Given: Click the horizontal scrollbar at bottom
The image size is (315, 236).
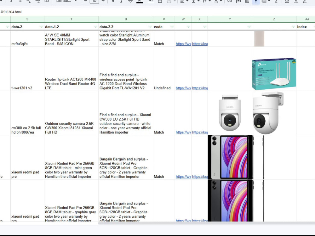Looking at the screenshot, I should (207, 223).
